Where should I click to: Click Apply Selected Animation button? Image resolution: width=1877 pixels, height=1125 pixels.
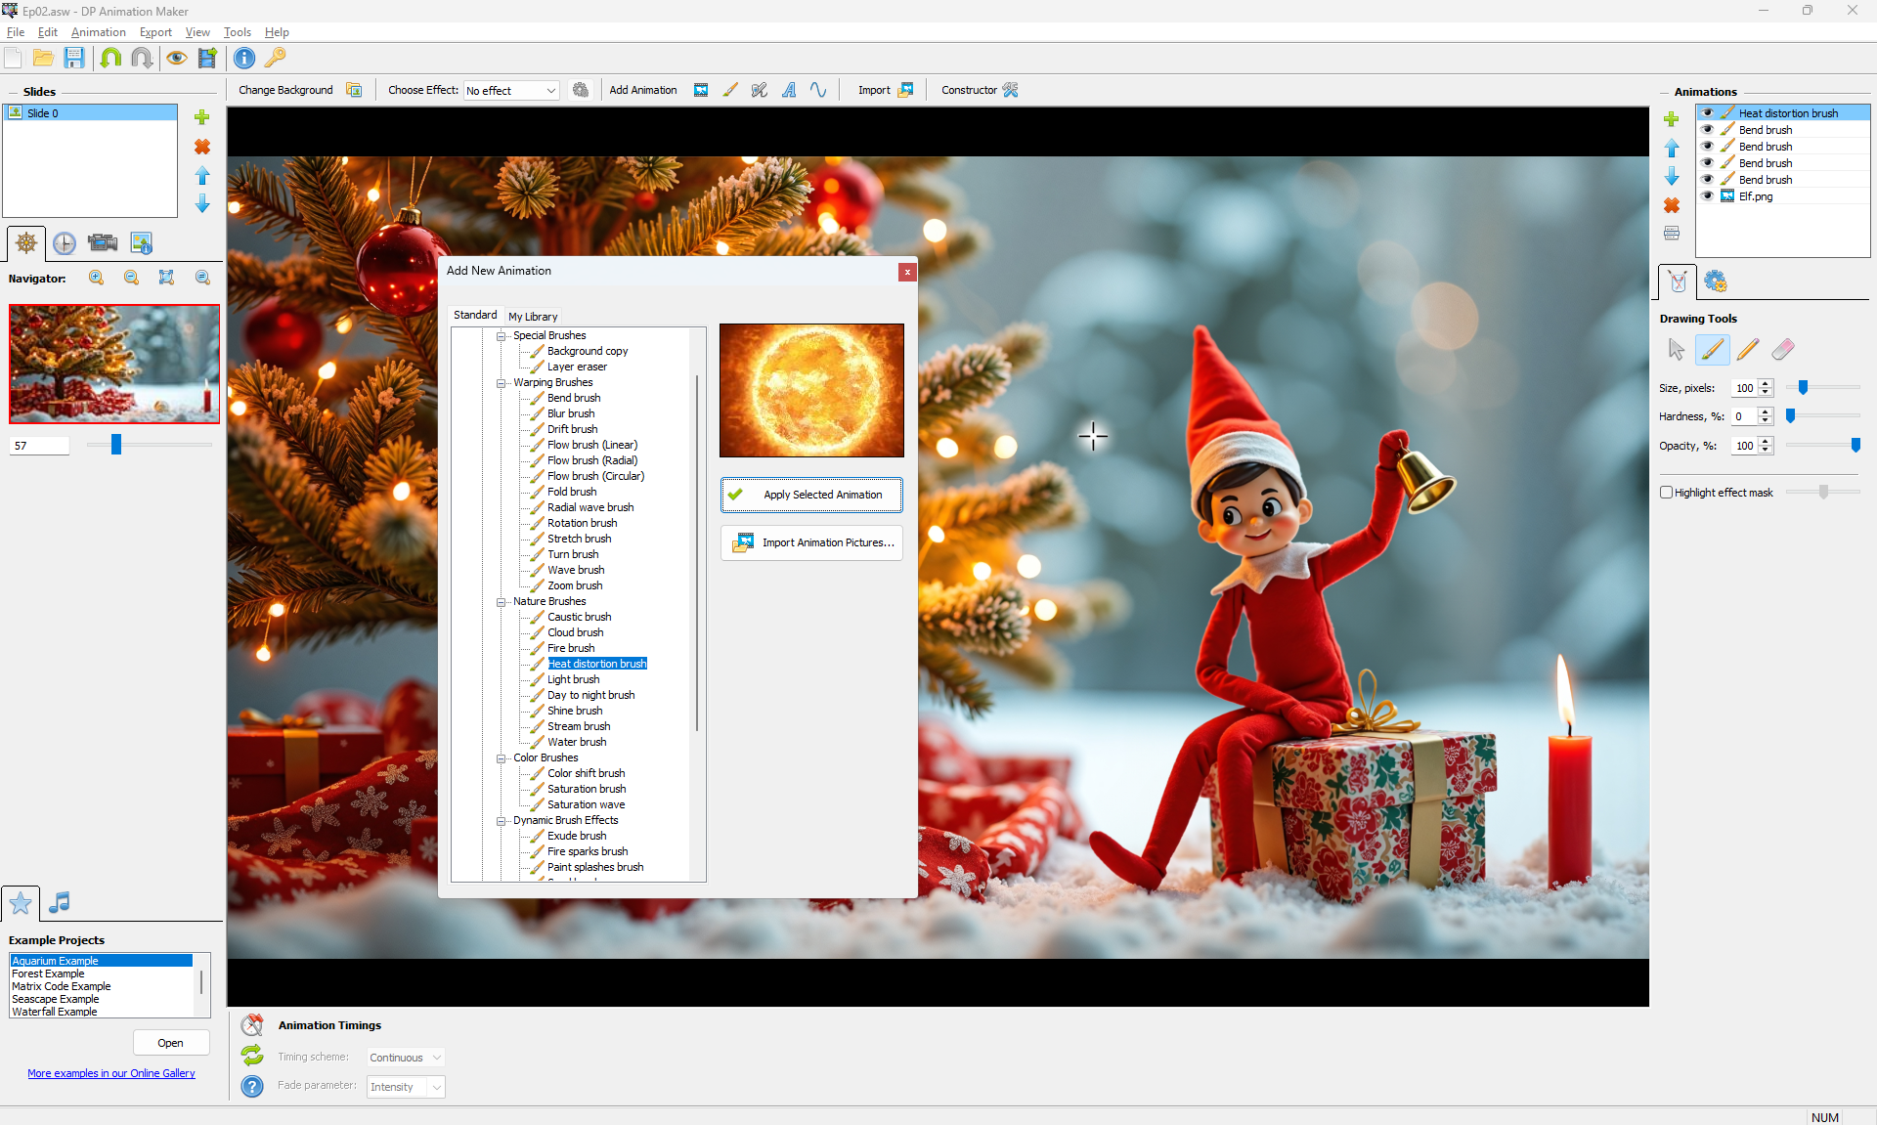(811, 495)
